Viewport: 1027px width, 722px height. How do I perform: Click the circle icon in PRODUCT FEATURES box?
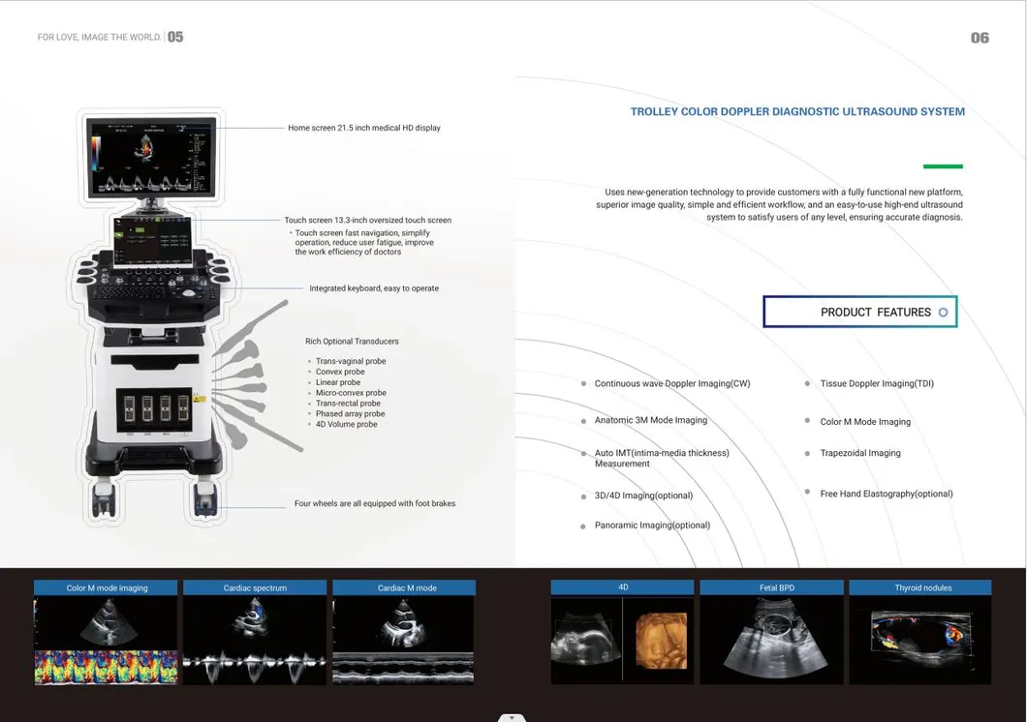[x=943, y=313]
